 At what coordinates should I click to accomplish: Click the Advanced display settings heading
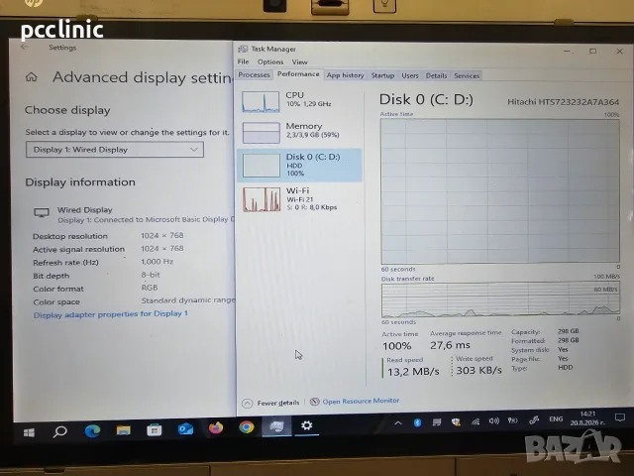point(143,77)
